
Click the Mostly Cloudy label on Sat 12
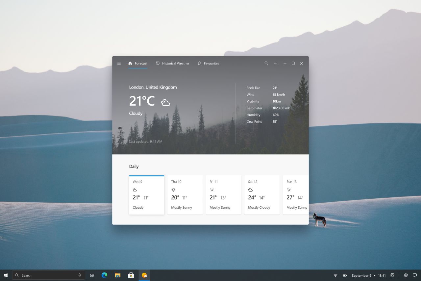(259, 208)
